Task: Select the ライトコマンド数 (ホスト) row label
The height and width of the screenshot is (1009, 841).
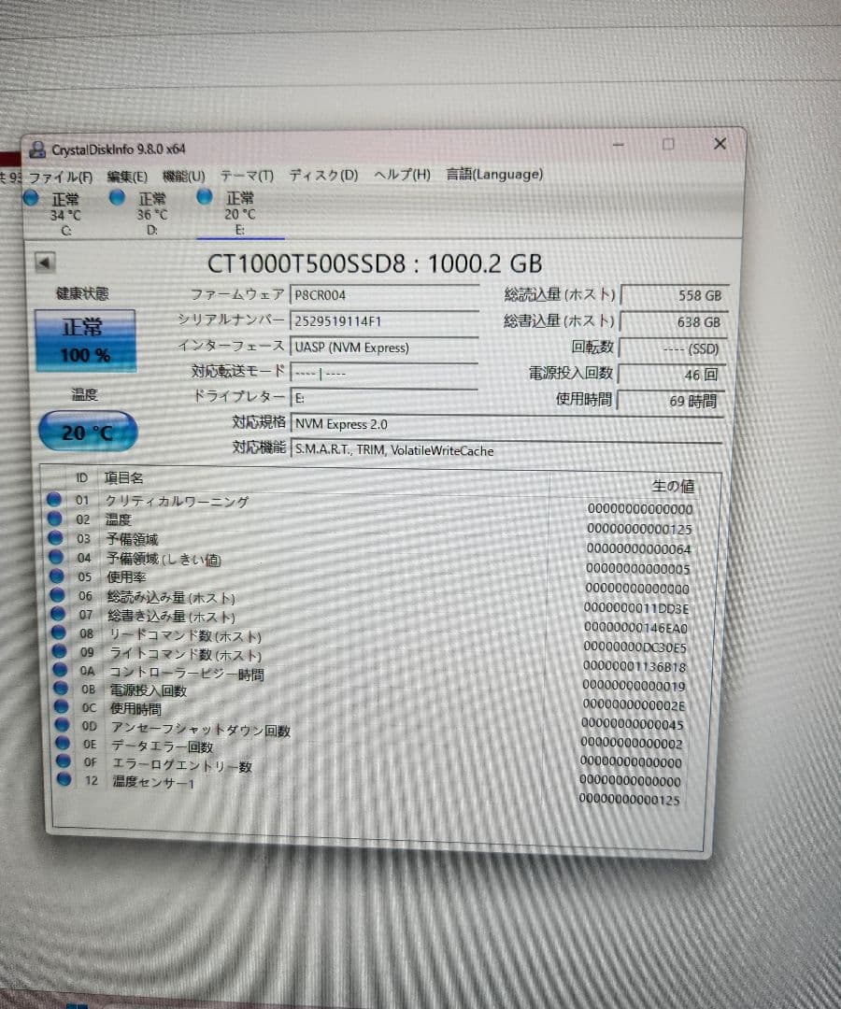Action: coord(186,654)
